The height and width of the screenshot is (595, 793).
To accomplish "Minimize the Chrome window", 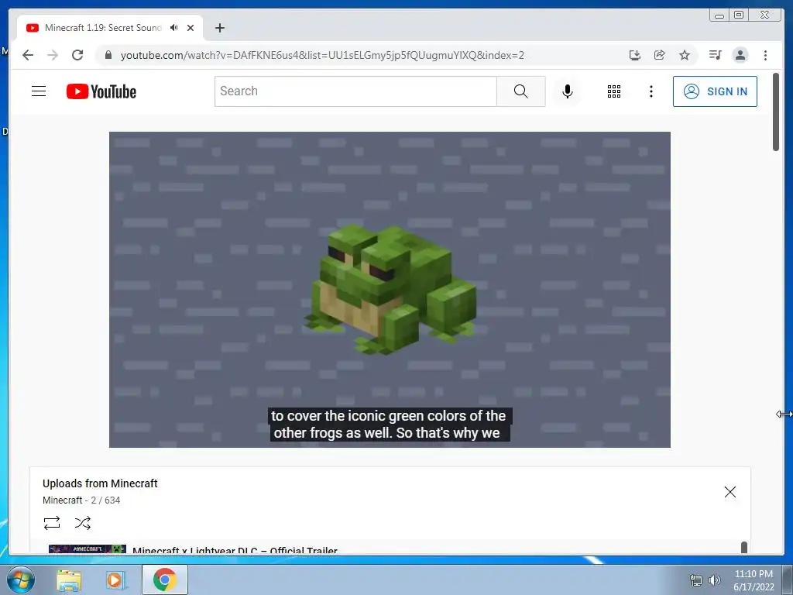I will point(719,15).
